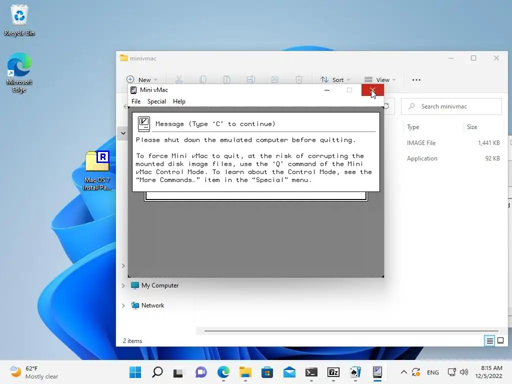The height and width of the screenshot is (384, 512).
Task: Open File Explorer from the taskbar
Action: click(245, 372)
